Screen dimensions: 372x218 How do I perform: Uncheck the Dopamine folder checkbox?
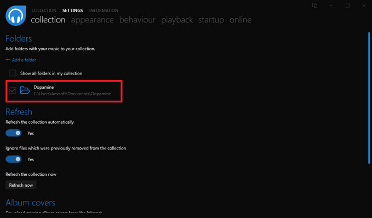(x=13, y=90)
